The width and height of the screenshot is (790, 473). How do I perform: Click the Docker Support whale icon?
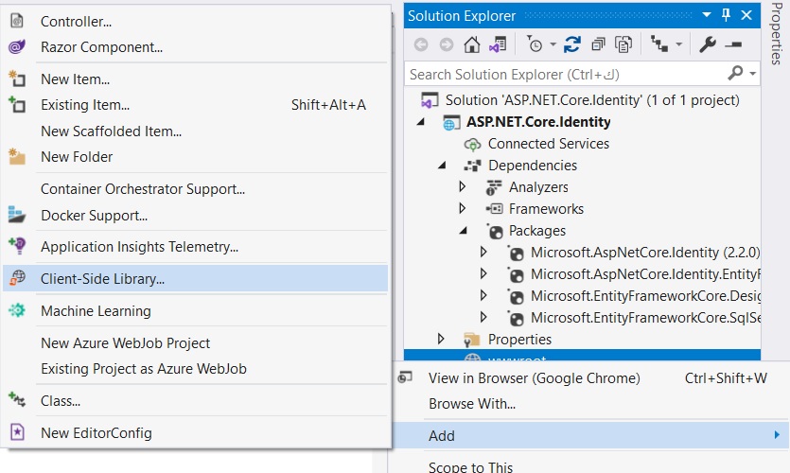pos(17,215)
